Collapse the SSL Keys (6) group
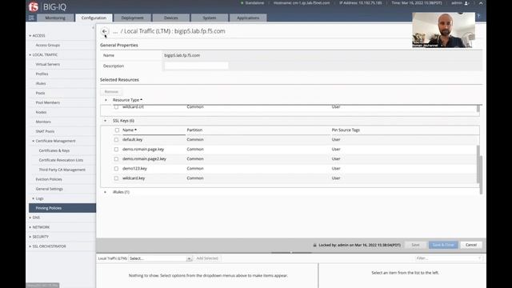The height and width of the screenshot is (288, 512). 105,121
